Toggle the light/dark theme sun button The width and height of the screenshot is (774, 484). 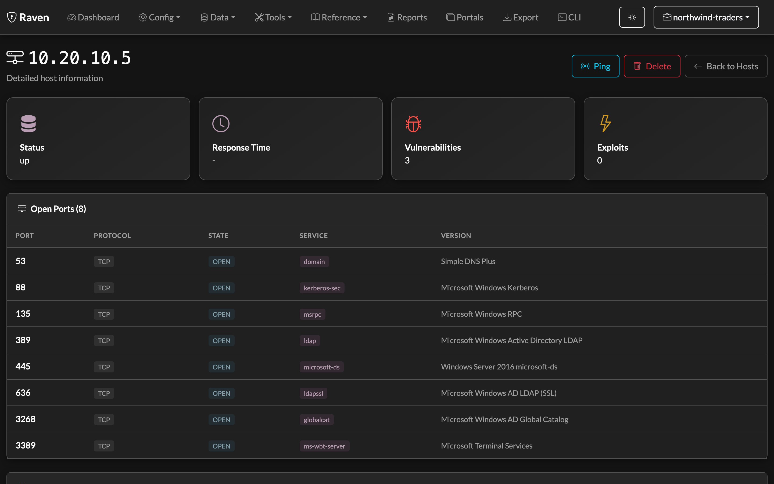point(632,17)
